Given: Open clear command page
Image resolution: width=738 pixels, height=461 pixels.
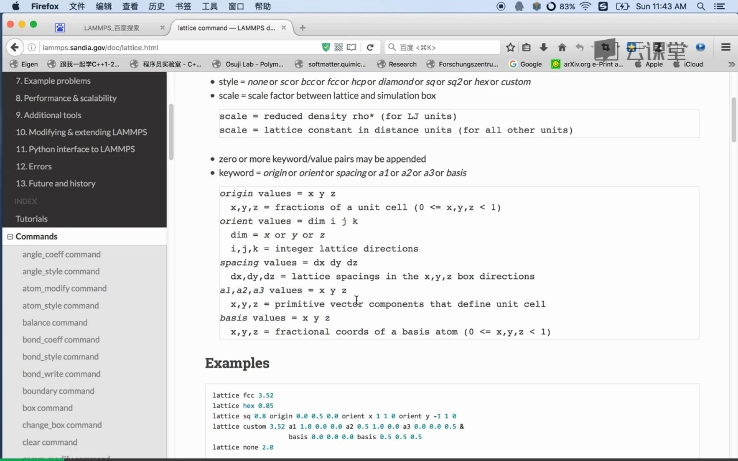Looking at the screenshot, I should click(x=50, y=442).
